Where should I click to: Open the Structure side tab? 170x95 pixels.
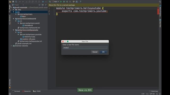pyautogui.click(x=10, y=20)
